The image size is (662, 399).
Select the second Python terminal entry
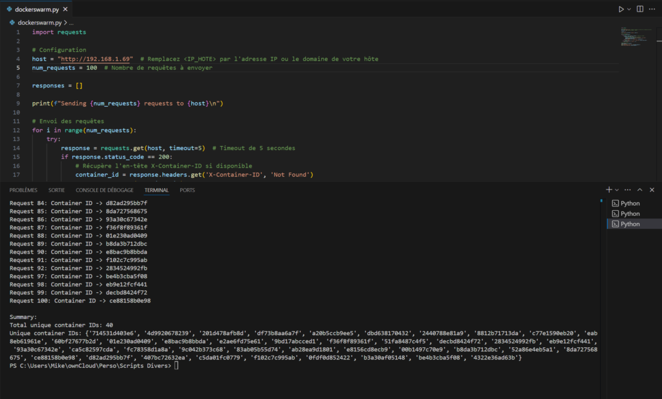(634, 213)
